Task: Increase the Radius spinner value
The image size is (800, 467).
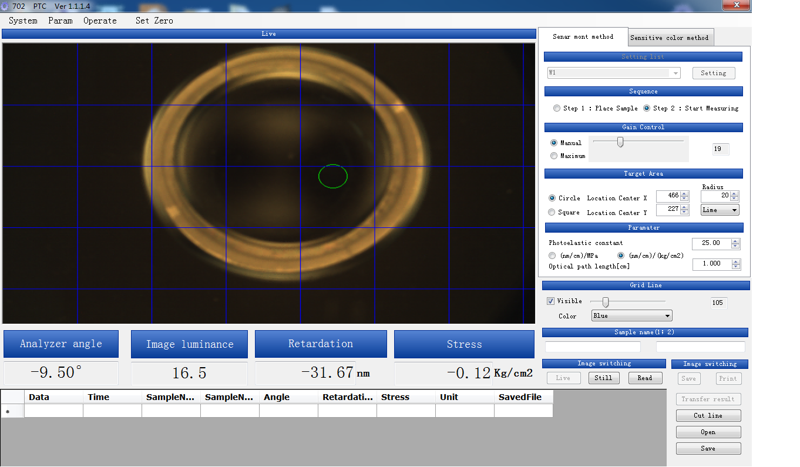Action: pyautogui.click(x=734, y=193)
